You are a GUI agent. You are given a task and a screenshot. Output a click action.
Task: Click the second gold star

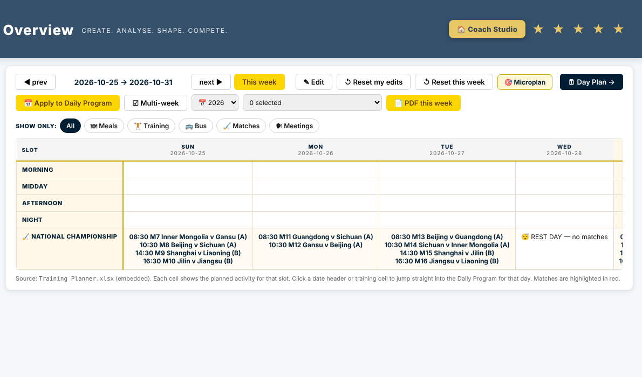coord(558,29)
